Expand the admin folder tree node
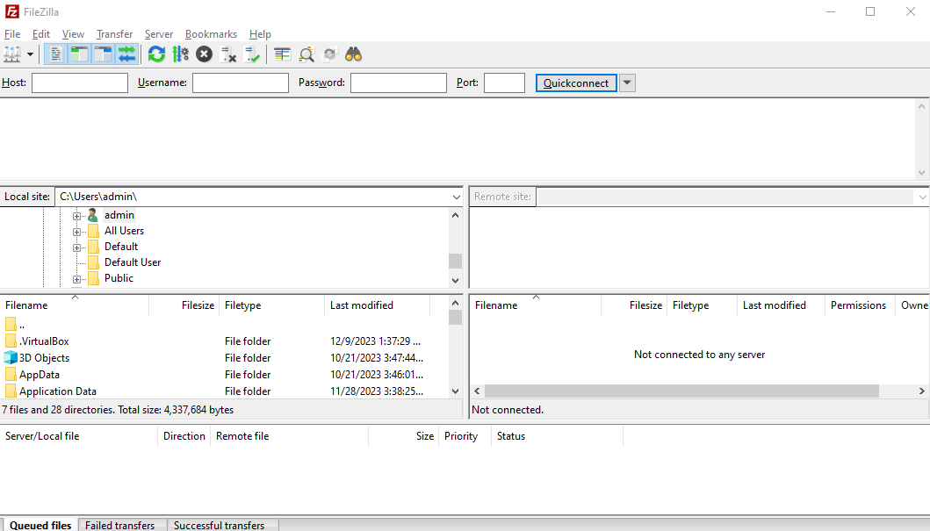 (76, 216)
